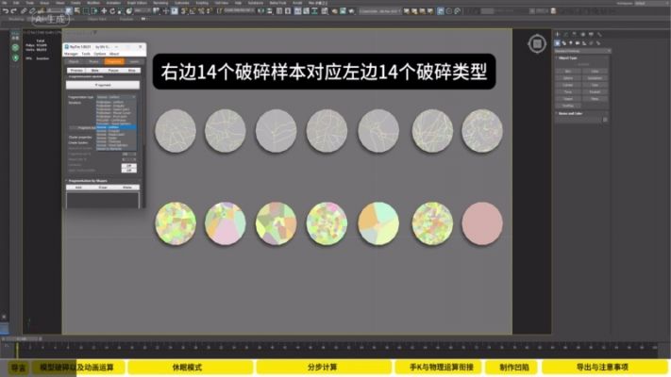671x377 pixels.
Task: Toggle the Percent Snap button
Action: pyautogui.click(x=201, y=11)
